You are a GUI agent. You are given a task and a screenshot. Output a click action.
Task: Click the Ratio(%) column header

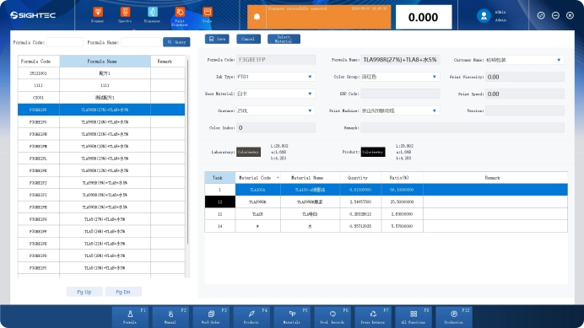click(x=403, y=178)
